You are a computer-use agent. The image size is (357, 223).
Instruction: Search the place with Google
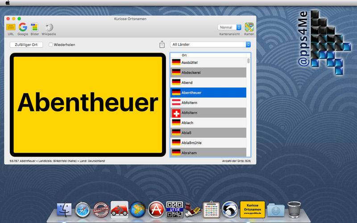23,27
